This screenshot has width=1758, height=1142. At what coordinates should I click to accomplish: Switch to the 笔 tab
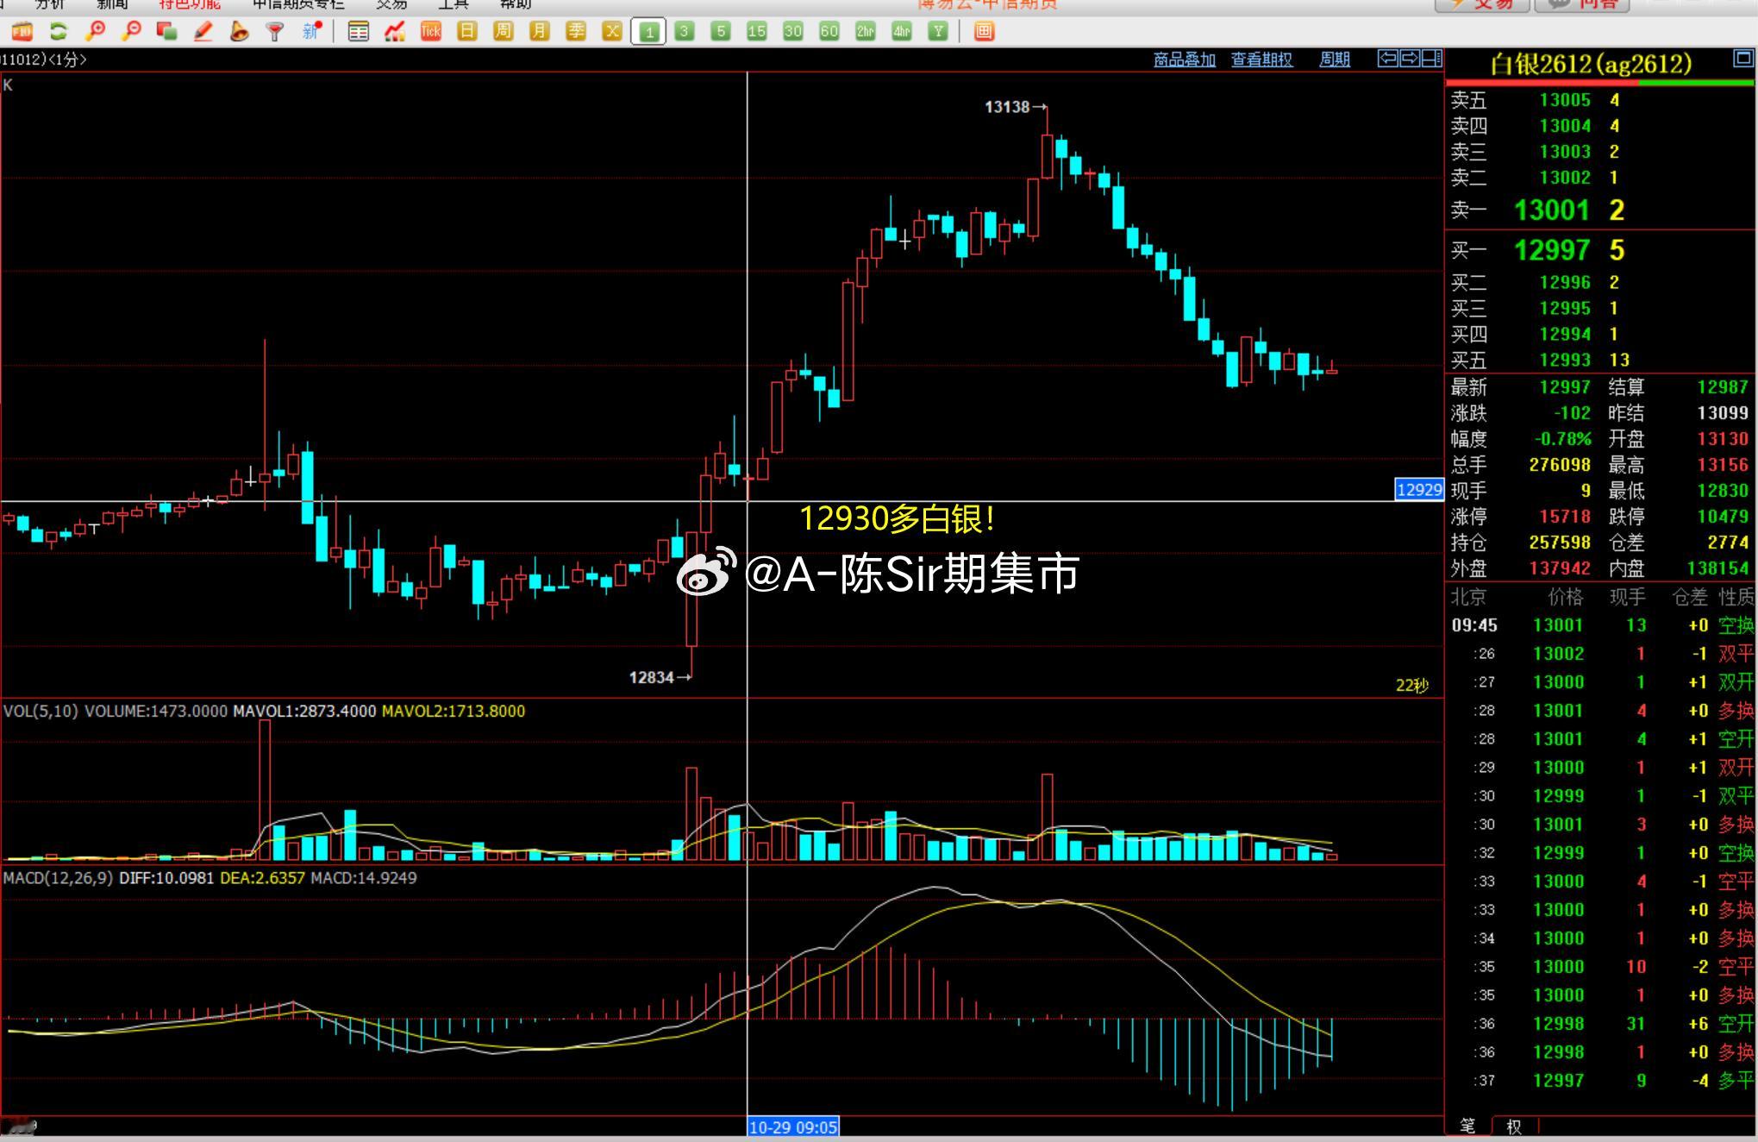point(1467,1126)
